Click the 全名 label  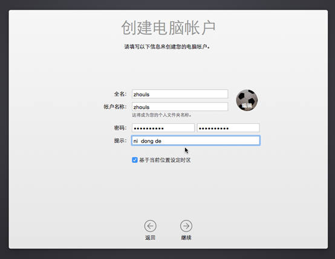point(120,94)
